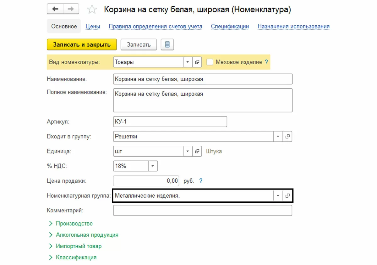Add page to favorites star
The image size is (377, 265).
[92, 10]
